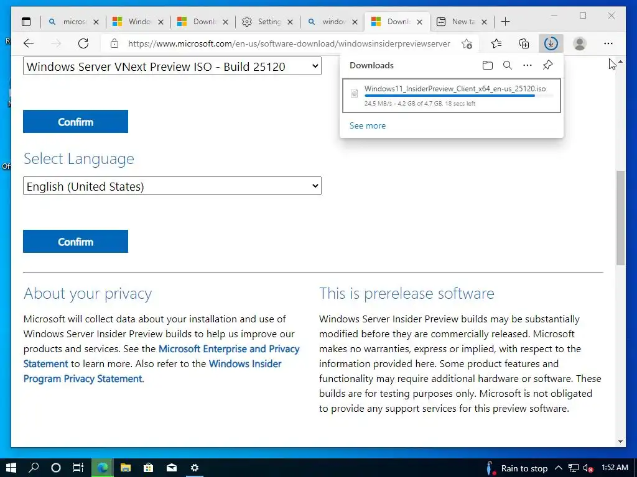Close the Settings tab

[290, 22]
